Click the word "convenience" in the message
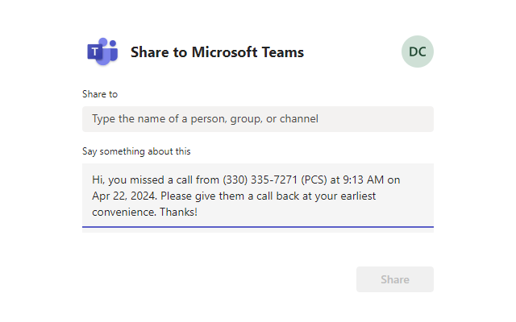This screenshot has height=322, width=516. tap(124, 213)
